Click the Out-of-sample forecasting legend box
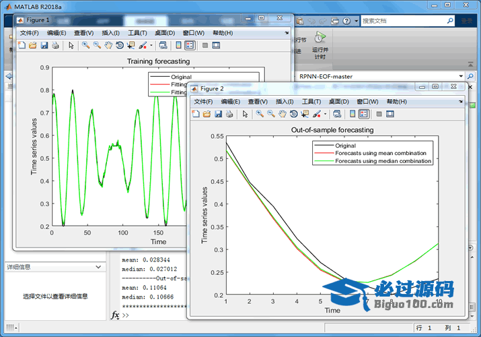The height and width of the screenshot is (337, 481). (373, 153)
